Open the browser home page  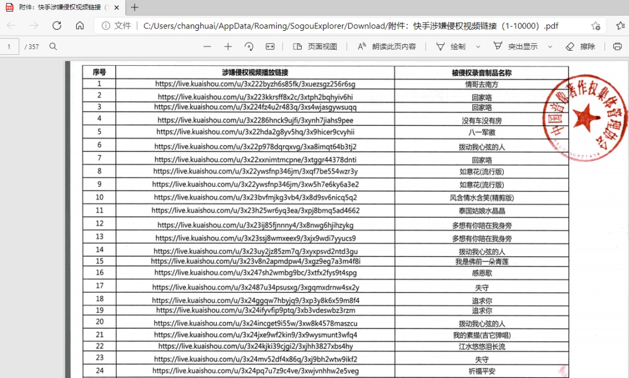tap(80, 26)
